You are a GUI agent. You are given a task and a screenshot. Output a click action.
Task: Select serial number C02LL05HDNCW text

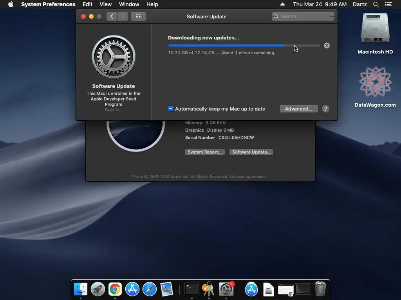point(236,137)
